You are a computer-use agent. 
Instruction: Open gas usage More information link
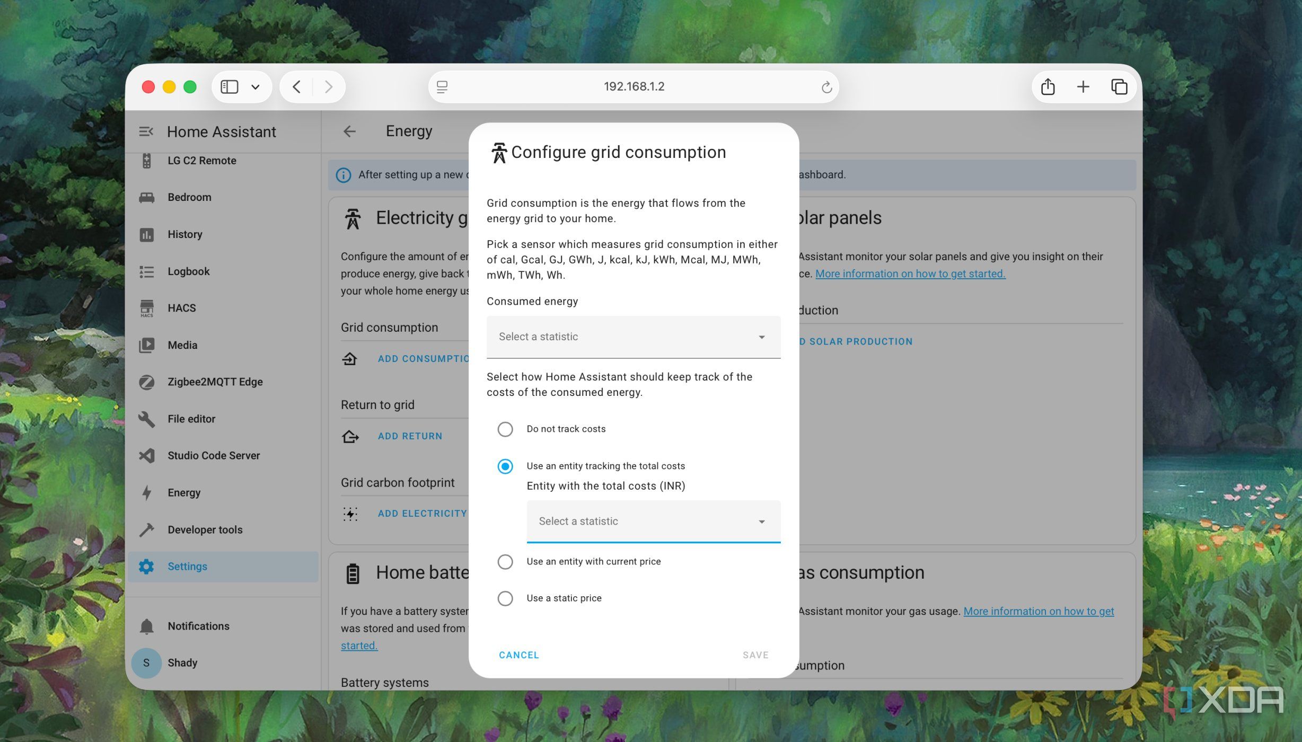click(1039, 611)
